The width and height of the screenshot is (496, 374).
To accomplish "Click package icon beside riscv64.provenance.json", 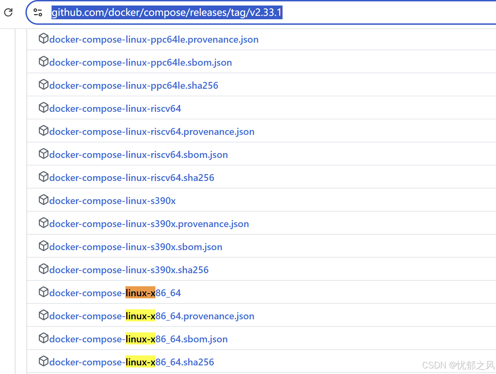I will [44, 131].
